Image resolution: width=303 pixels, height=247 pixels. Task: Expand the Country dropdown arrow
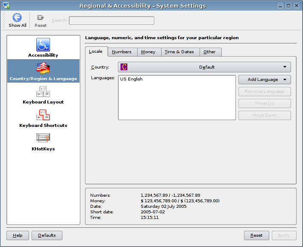pos(285,67)
